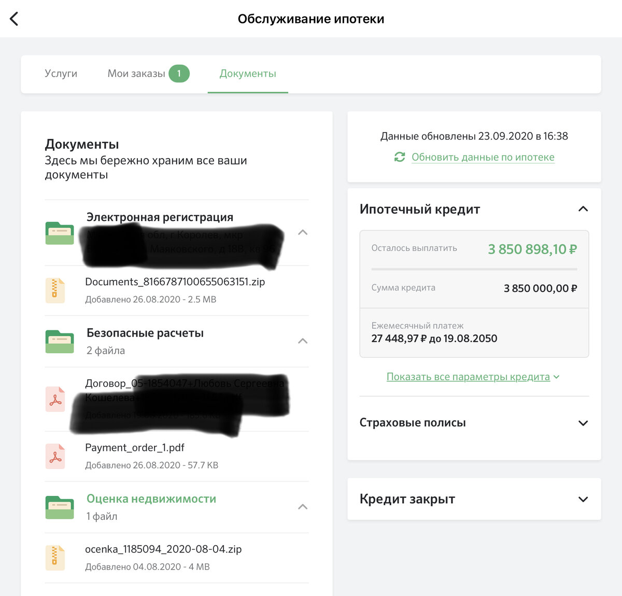Open the Безопасные расчеты folder icon

pyautogui.click(x=59, y=341)
